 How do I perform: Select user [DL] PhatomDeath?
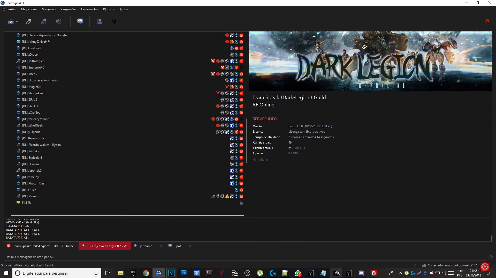35,183
